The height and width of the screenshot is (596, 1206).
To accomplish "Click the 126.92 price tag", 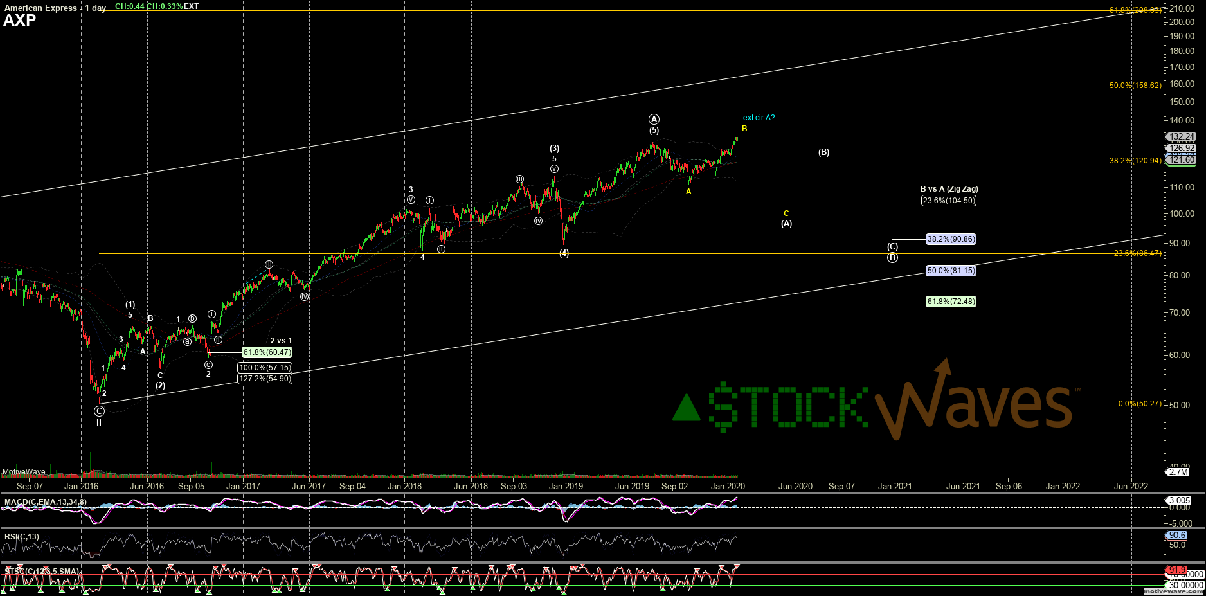I will pyautogui.click(x=1181, y=149).
